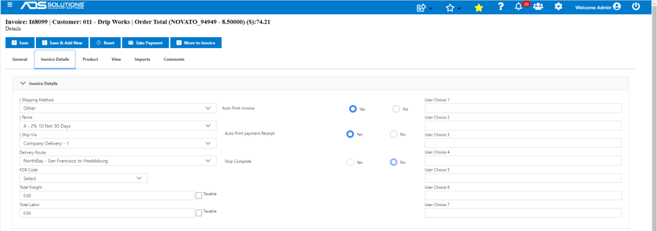Click the yellow filled star icon
Viewport: 657px width, 231px height.
(479, 7)
